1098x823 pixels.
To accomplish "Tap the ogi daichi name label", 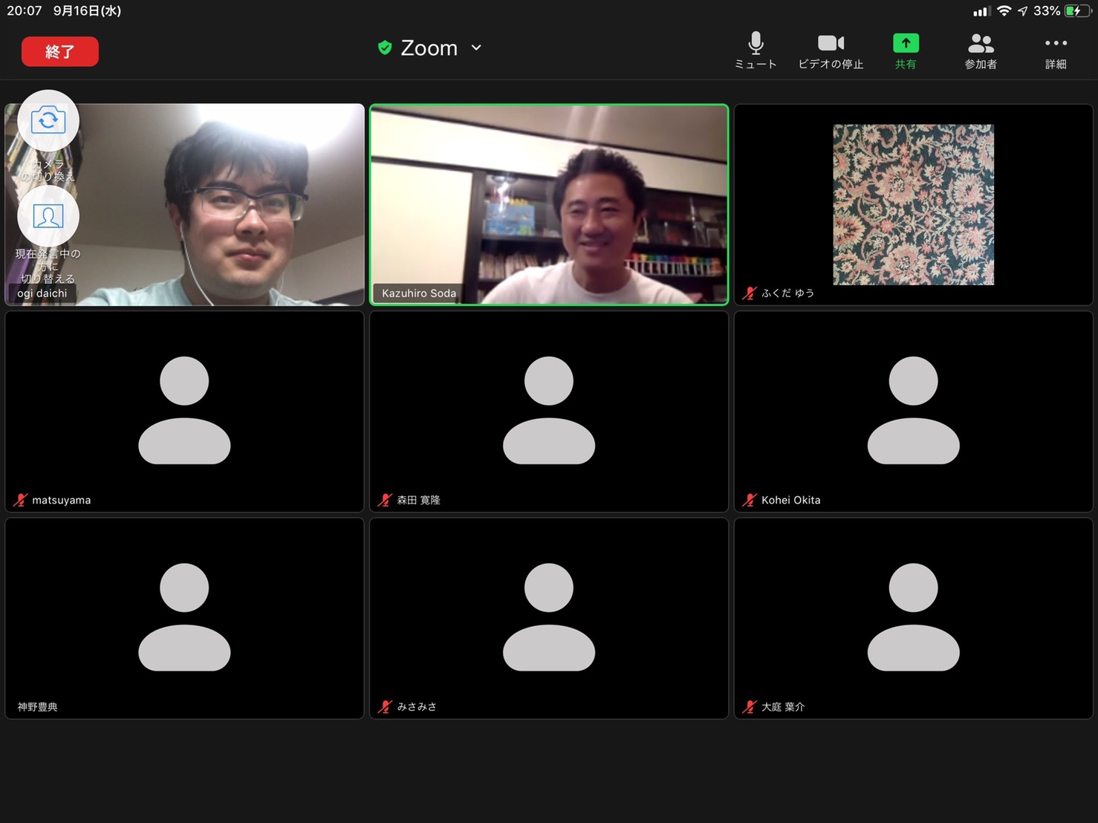I will click(x=42, y=293).
